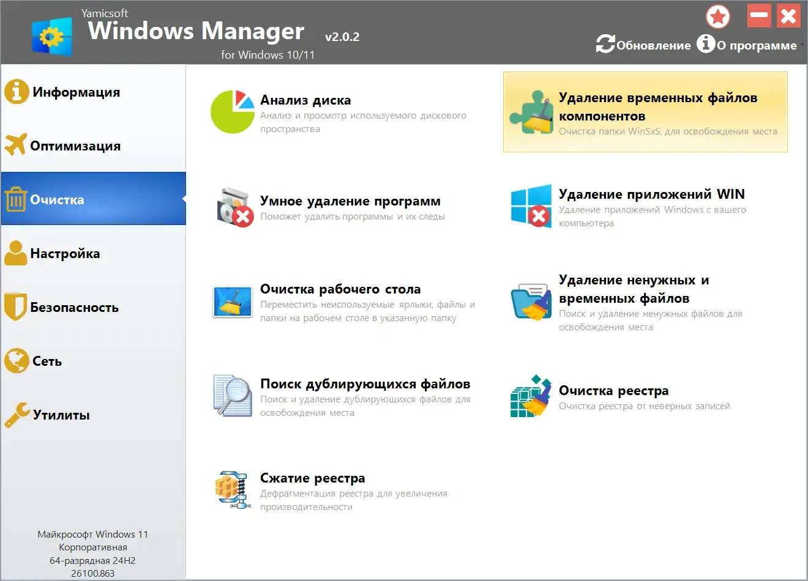The width and height of the screenshot is (808, 581).
Task: Open Умное удаление программ uninstaller icon
Action: tap(234, 207)
